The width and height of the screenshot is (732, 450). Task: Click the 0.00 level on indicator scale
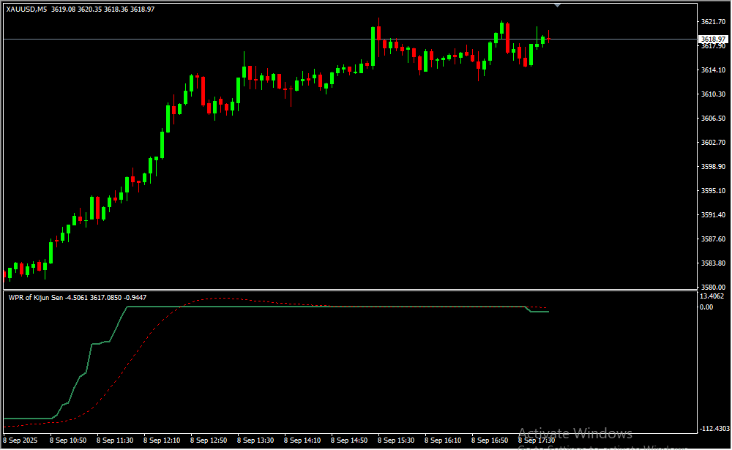point(706,307)
